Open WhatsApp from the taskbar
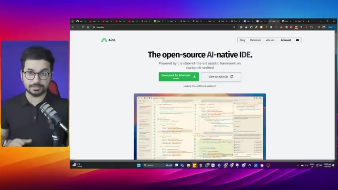The image size is (338, 190). pos(207,165)
